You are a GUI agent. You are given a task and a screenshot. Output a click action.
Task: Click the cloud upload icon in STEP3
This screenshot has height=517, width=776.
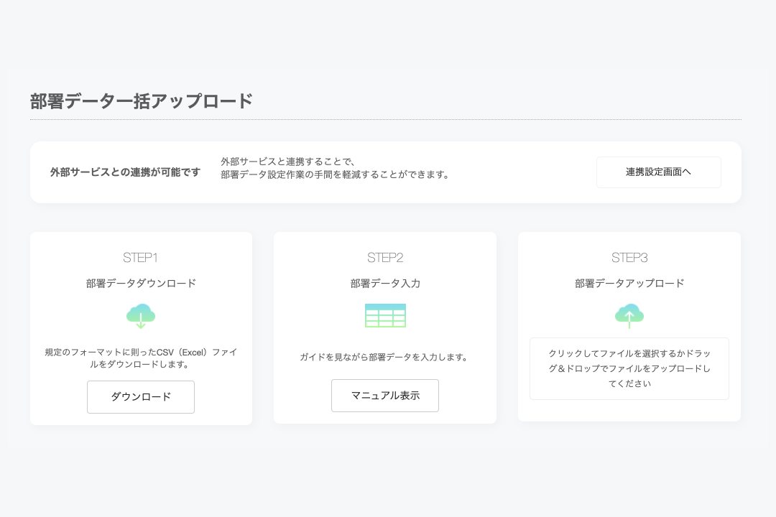[x=629, y=316]
